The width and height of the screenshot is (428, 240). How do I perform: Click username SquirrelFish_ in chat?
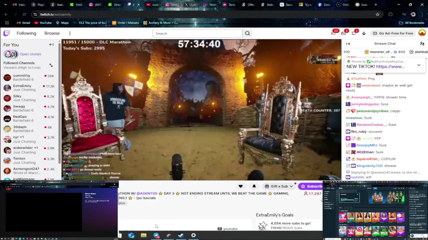pyautogui.click(x=367, y=159)
